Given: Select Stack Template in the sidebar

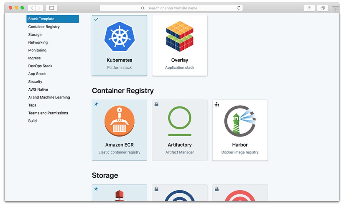Looking at the screenshot, I should [53, 19].
